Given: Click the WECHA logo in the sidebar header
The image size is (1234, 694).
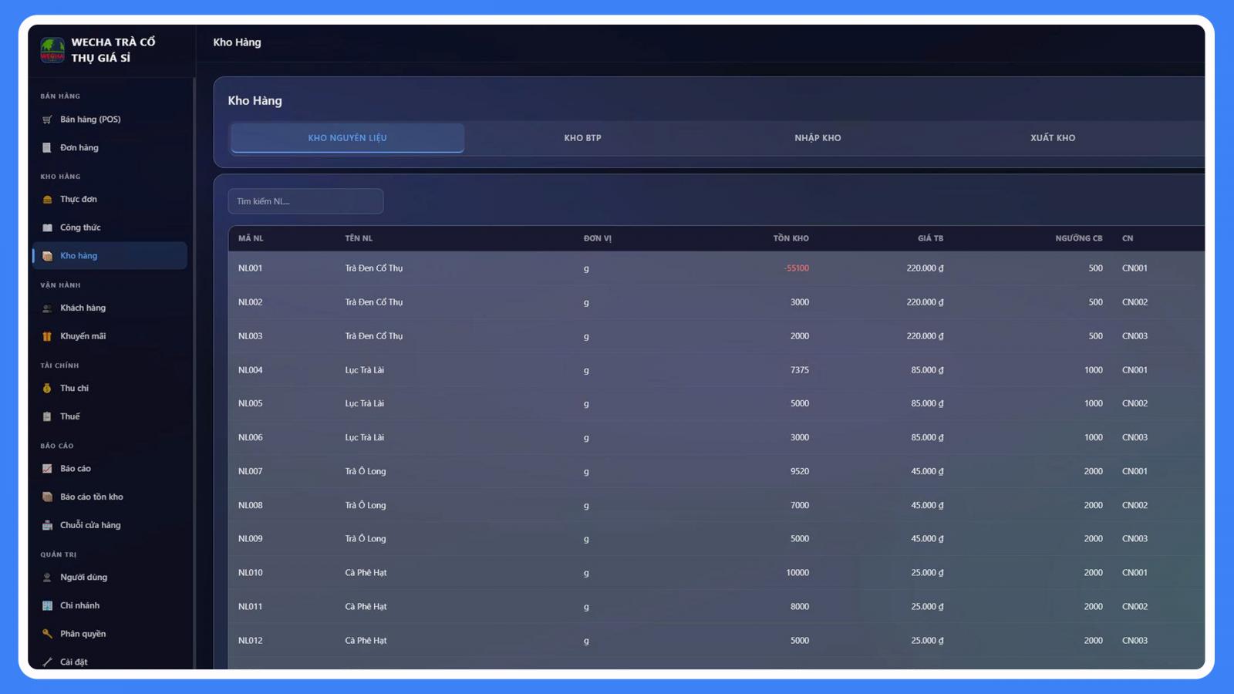Looking at the screenshot, I should (52, 50).
